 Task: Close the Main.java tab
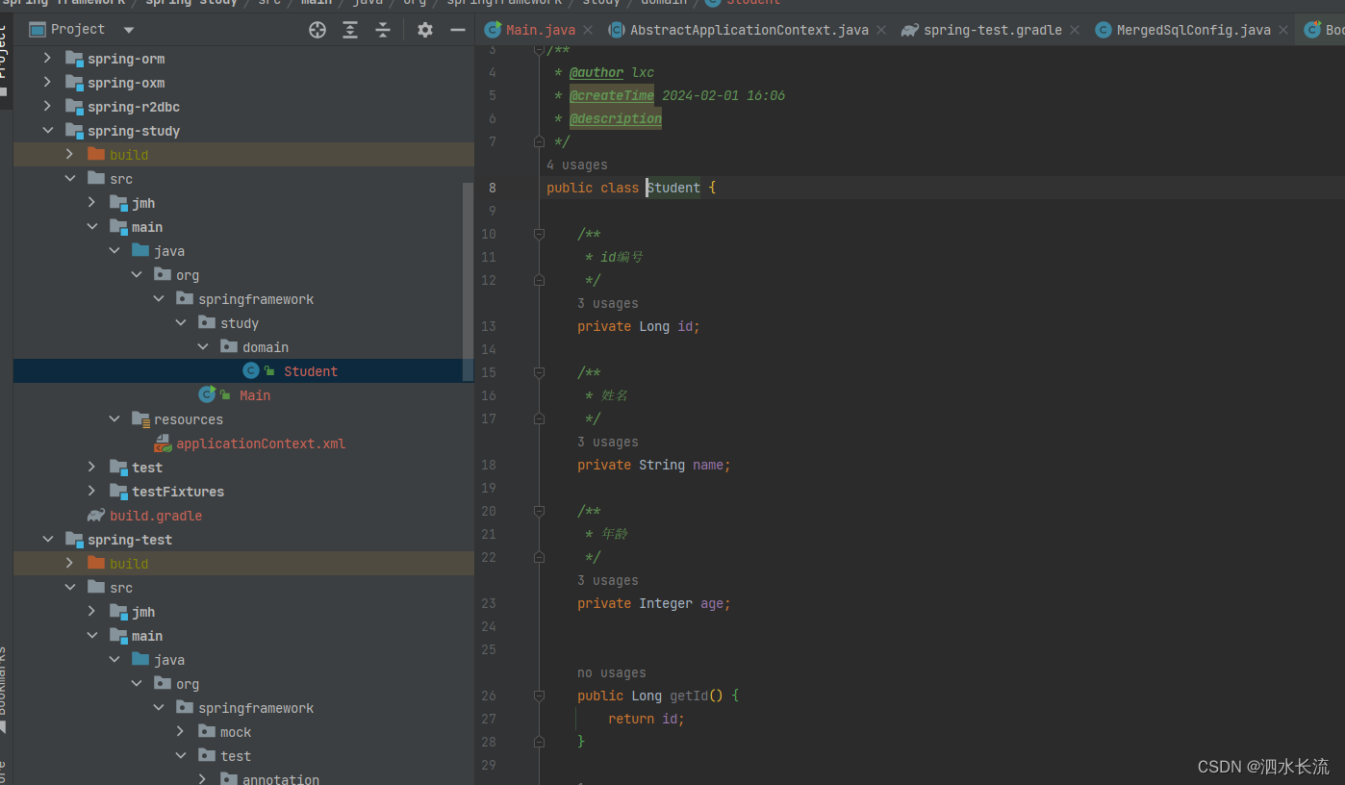589,30
